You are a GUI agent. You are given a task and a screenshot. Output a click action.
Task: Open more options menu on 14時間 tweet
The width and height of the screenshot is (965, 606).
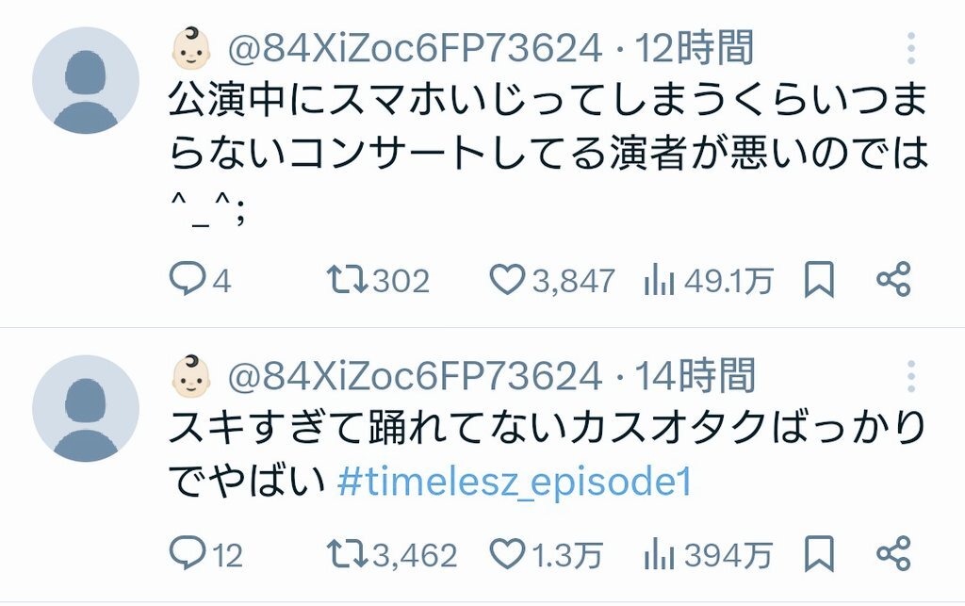(x=911, y=376)
